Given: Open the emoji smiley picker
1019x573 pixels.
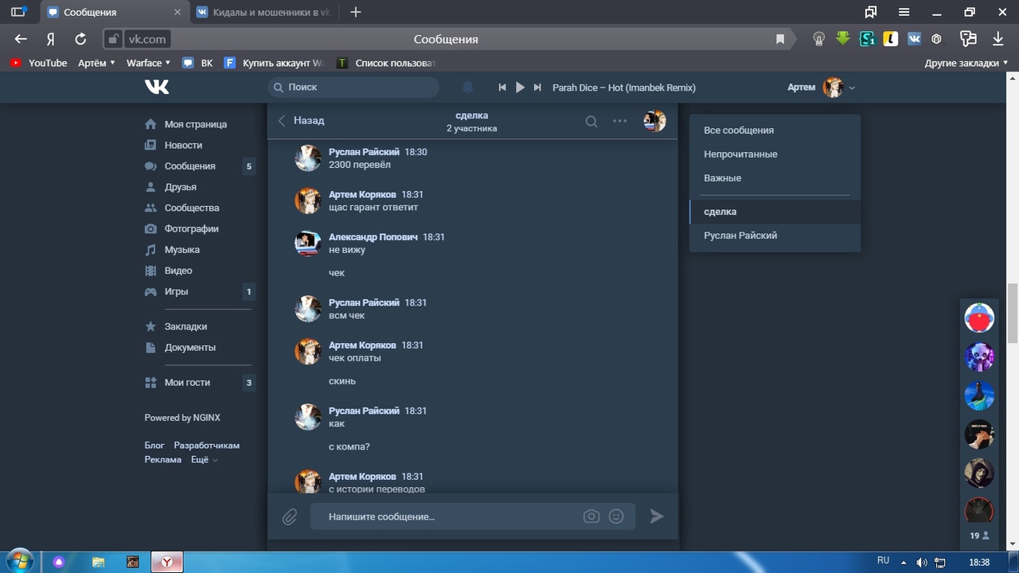Looking at the screenshot, I should [616, 516].
